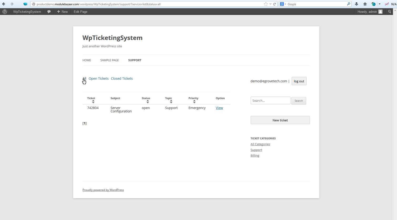Screen dimensions: 397x220
Task: Show All Categories link
Action: point(260,144)
